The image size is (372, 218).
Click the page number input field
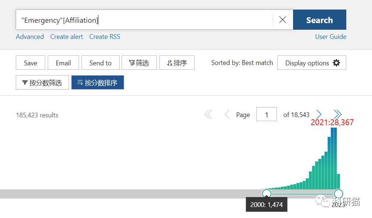[x=266, y=115]
